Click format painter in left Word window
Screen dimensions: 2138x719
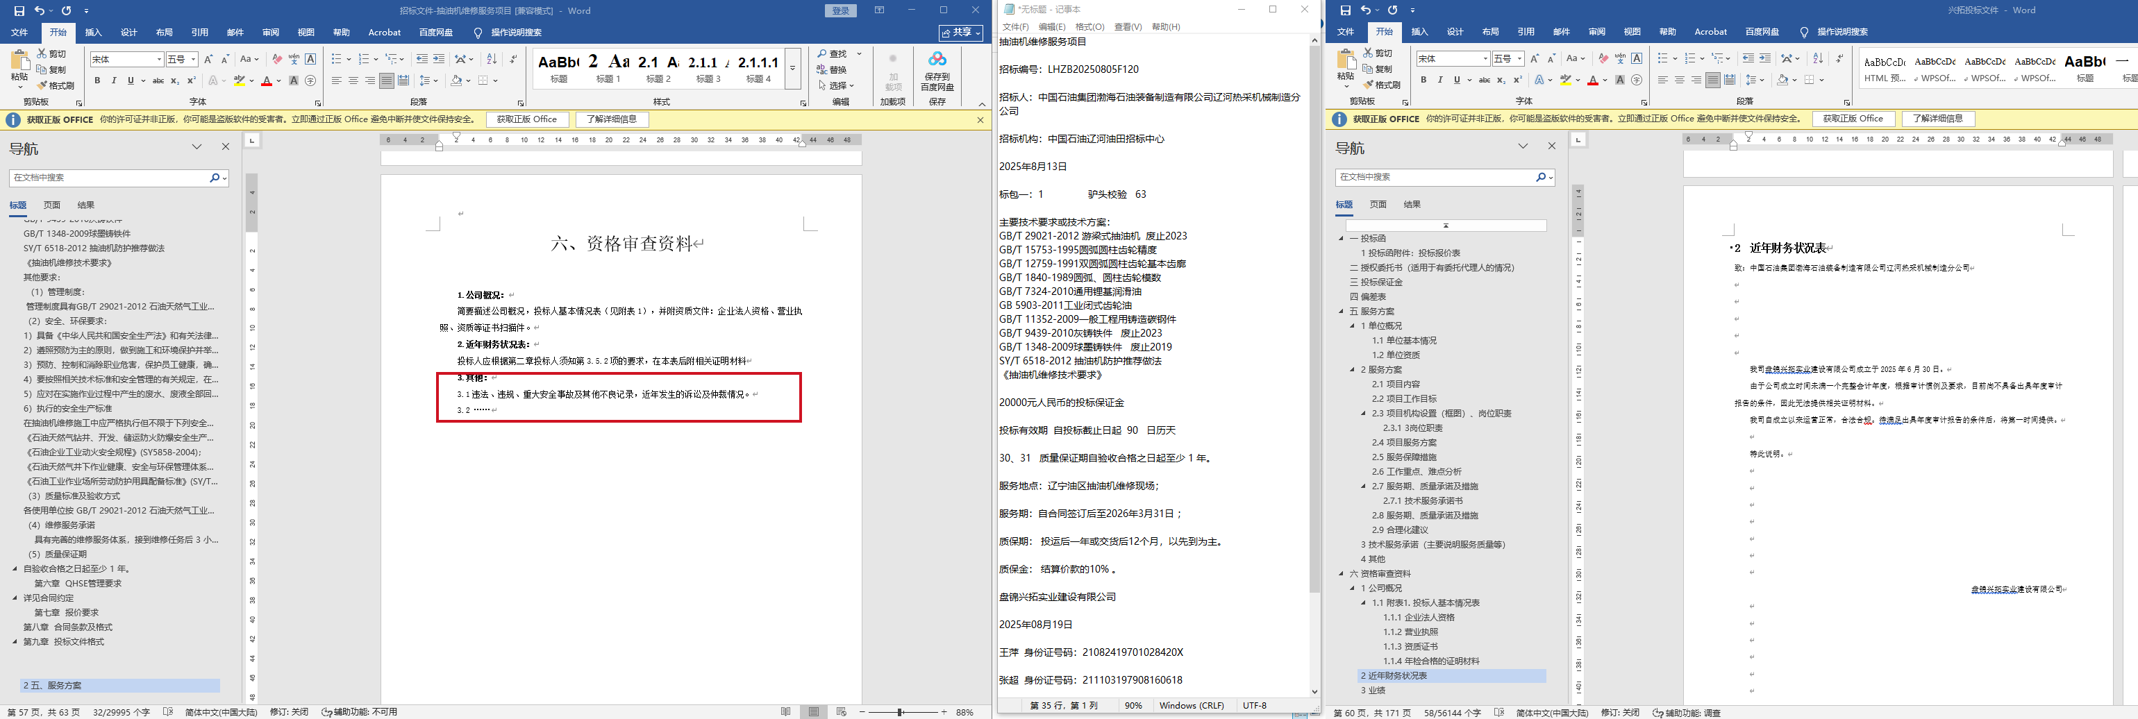[x=56, y=85]
